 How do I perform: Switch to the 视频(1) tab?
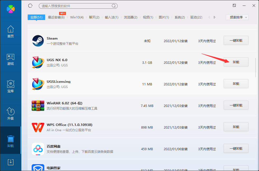pyautogui.click(x=148, y=17)
